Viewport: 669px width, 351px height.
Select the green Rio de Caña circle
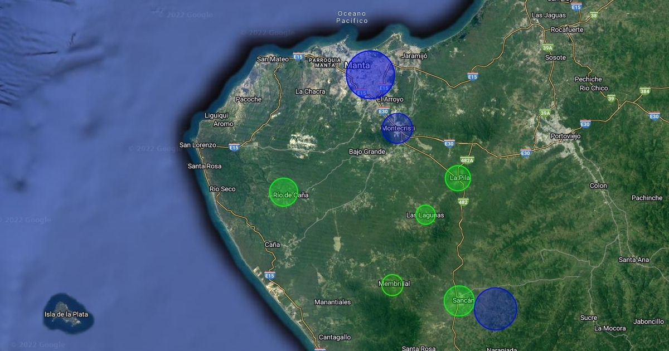[284, 192]
